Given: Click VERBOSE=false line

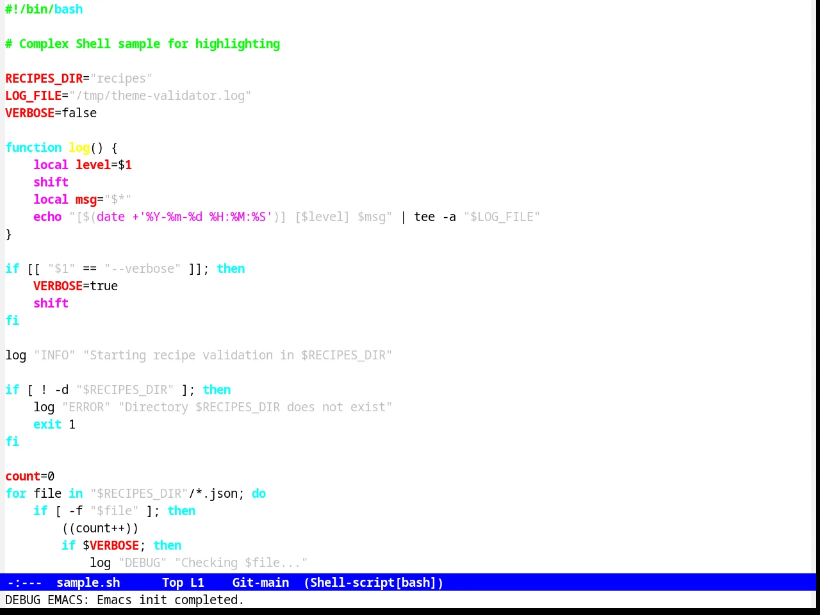Looking at the screenshot, I should coord(51,113).
